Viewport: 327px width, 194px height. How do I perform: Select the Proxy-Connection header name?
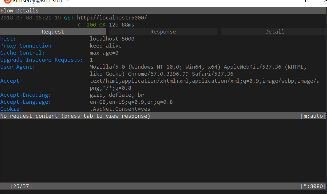click(x=27, y=46)
